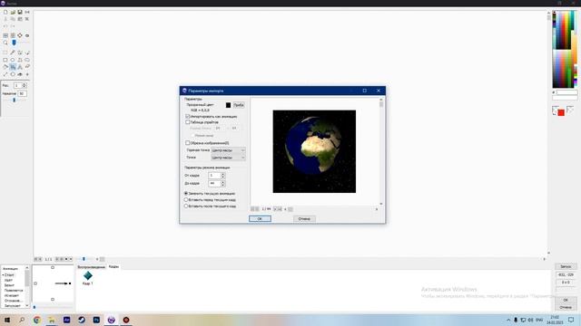Click the 'Кадр 1' frame thumbnail
Image resolution: width=581 pixels, height=326 pixels.
coord(88,278)
